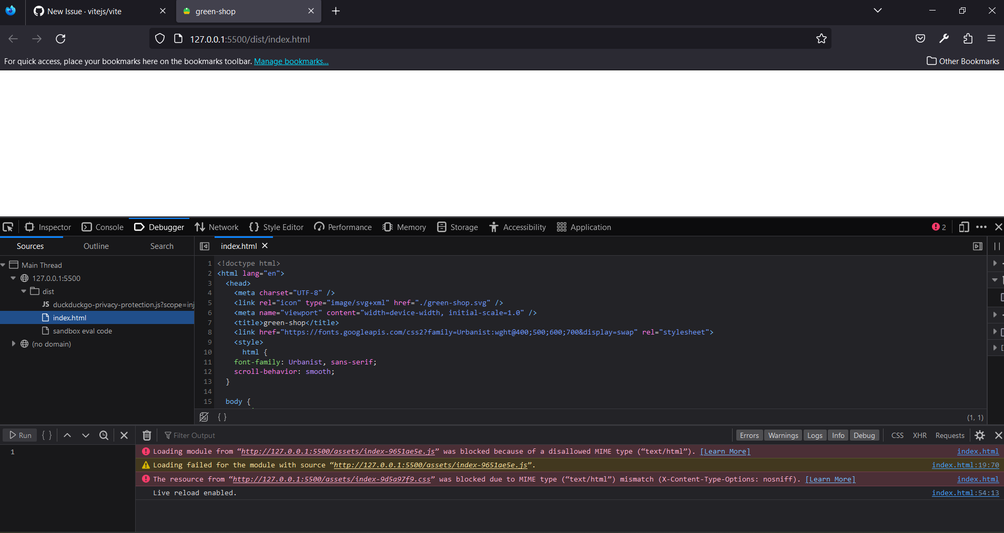Click the error count indicator badge
The height and width of the screenshot is (533, 1004).
point(939,227)
